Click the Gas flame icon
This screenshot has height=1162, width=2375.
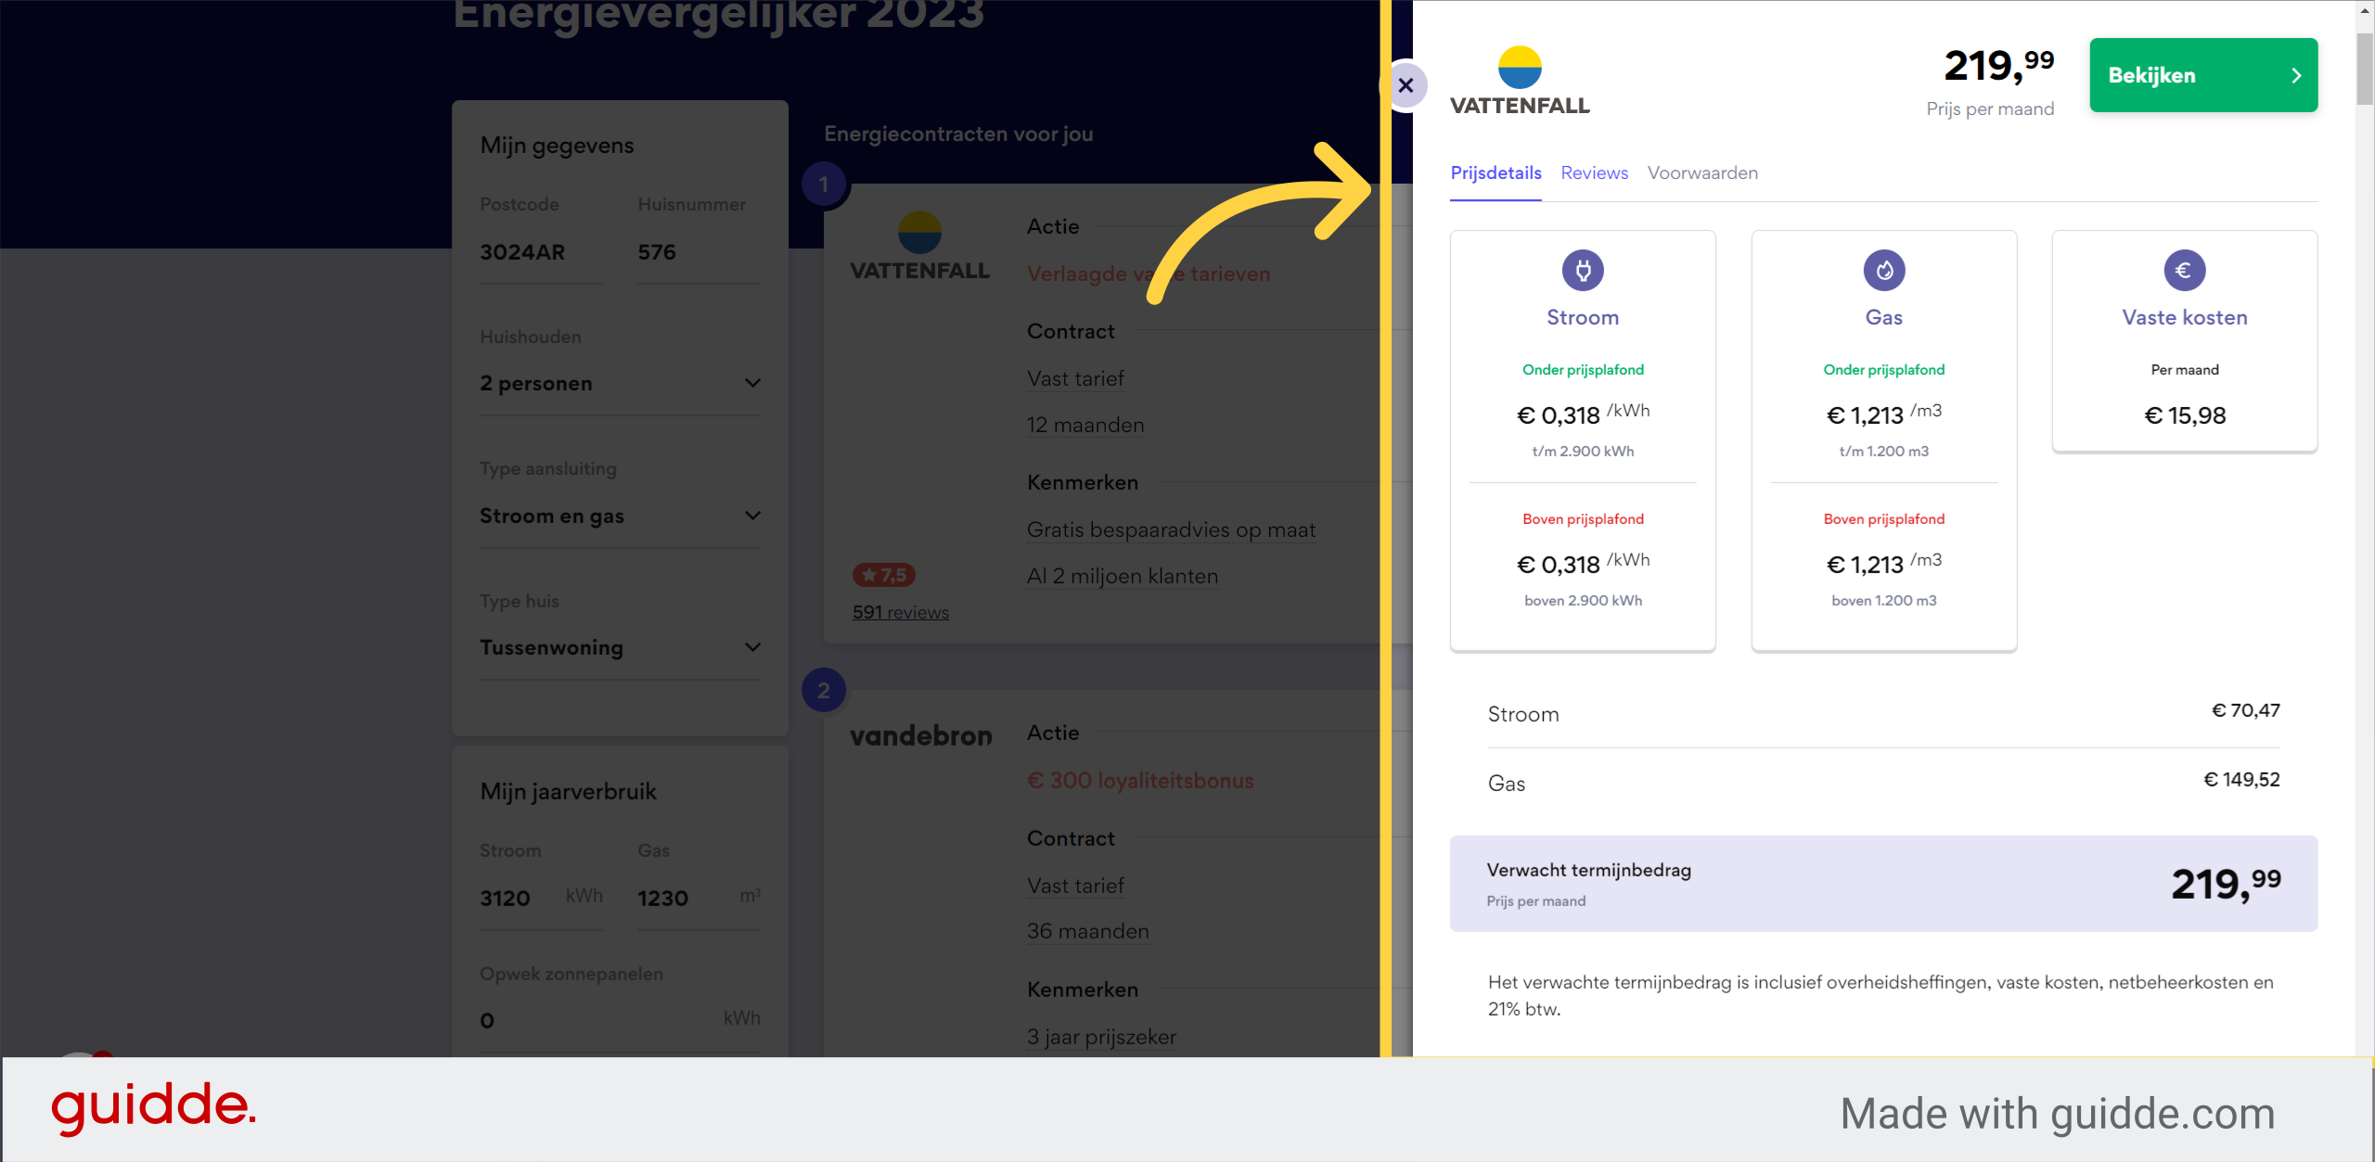pos(1884,270)
